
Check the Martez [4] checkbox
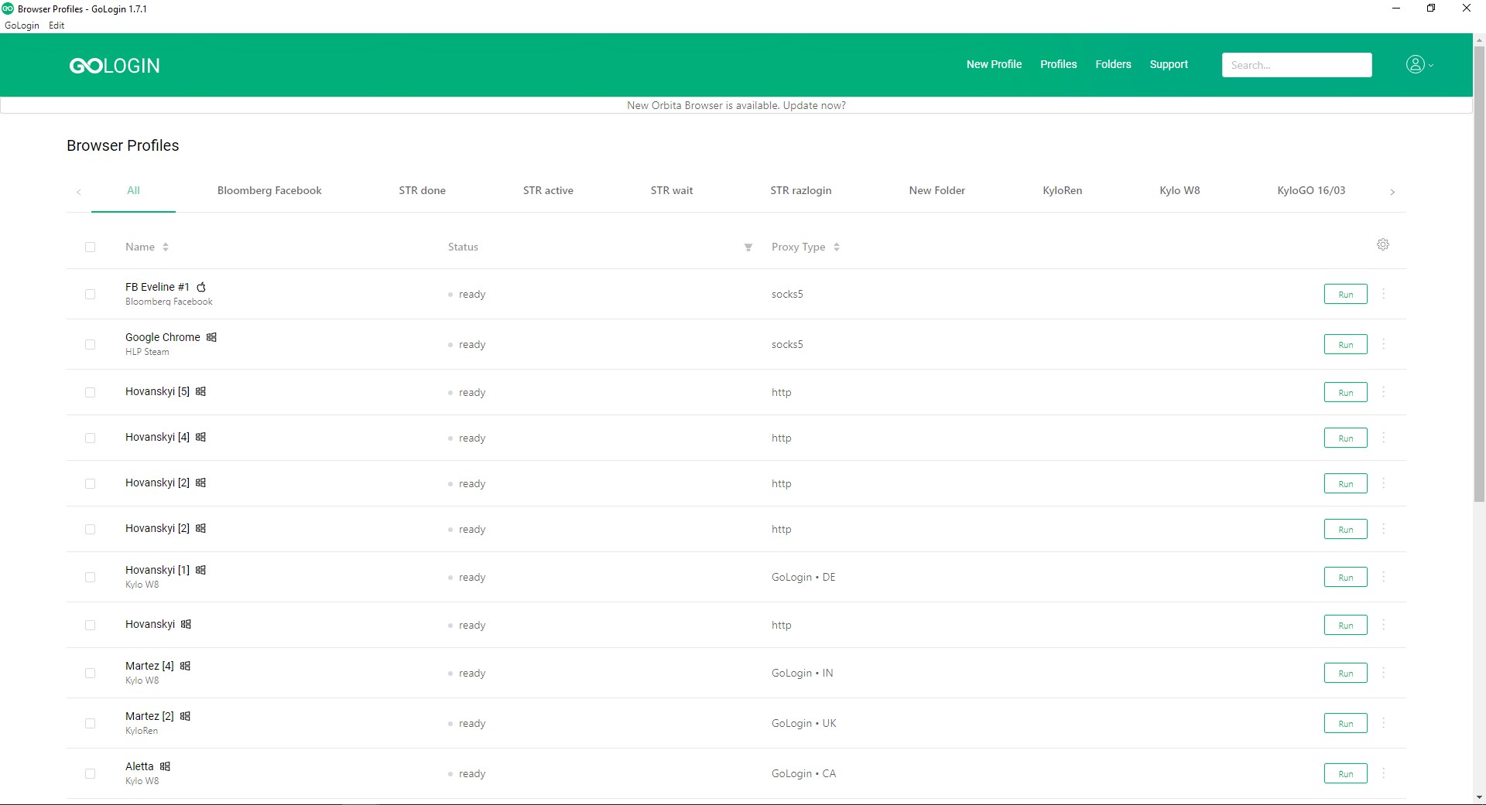pos(90,674)
